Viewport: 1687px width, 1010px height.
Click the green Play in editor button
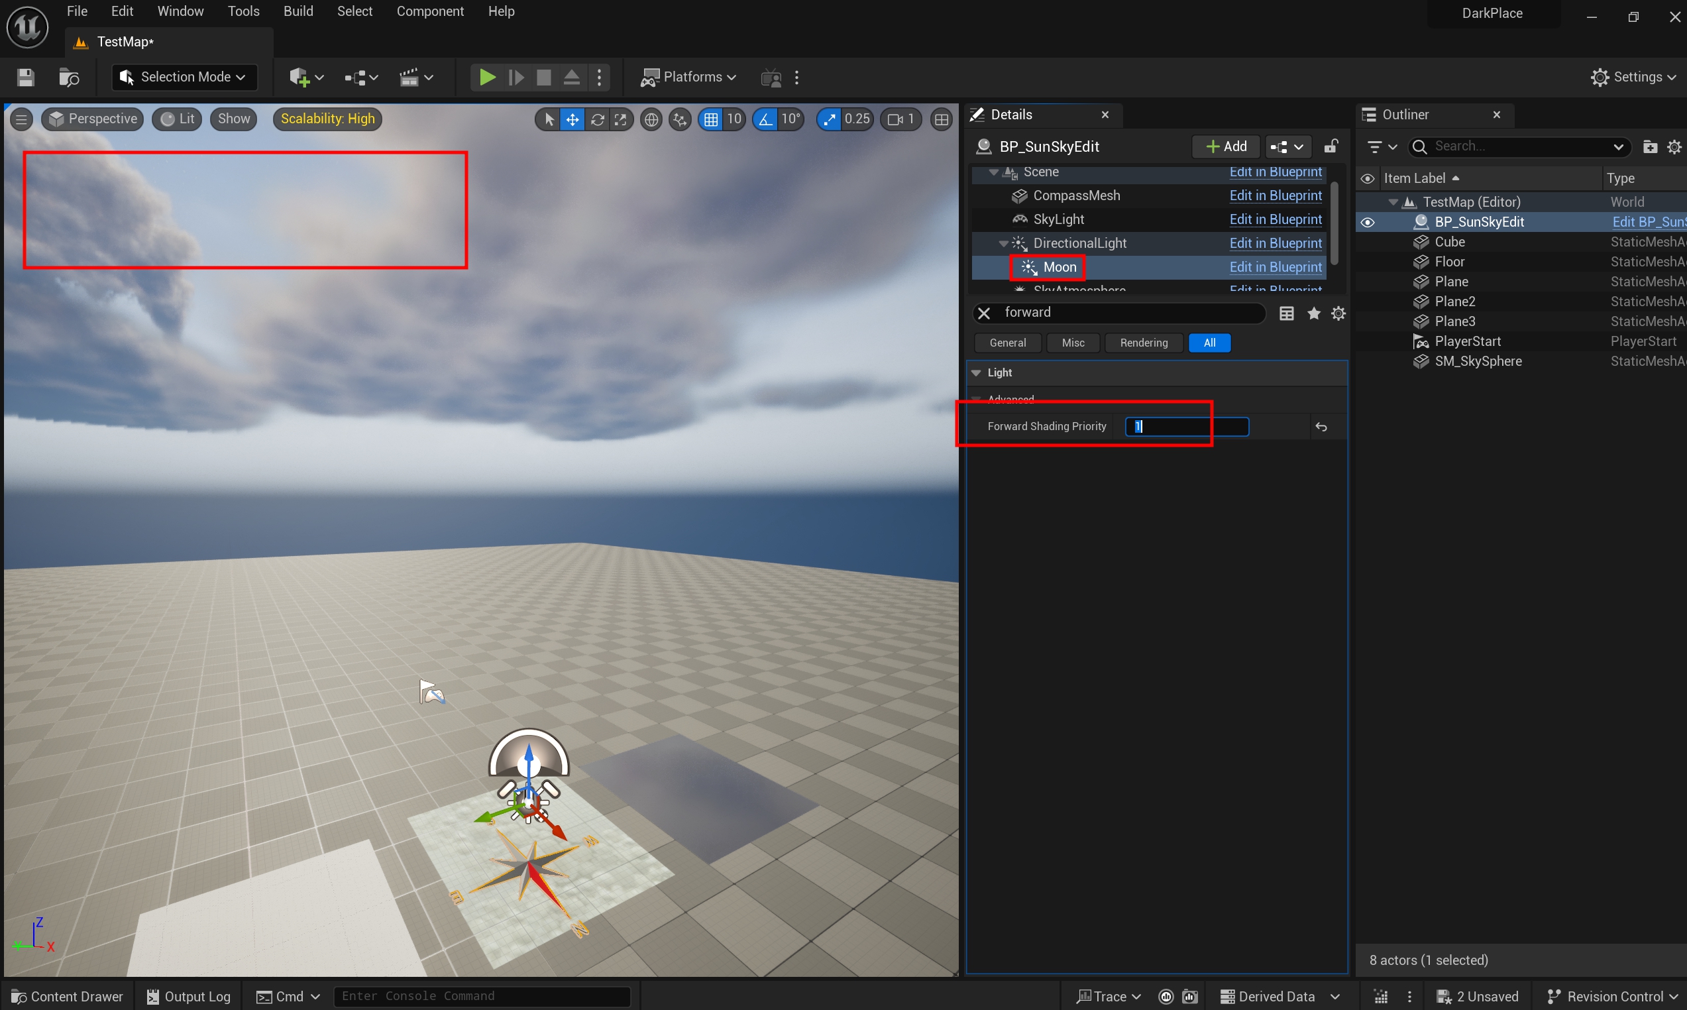[x=487, y=78]
